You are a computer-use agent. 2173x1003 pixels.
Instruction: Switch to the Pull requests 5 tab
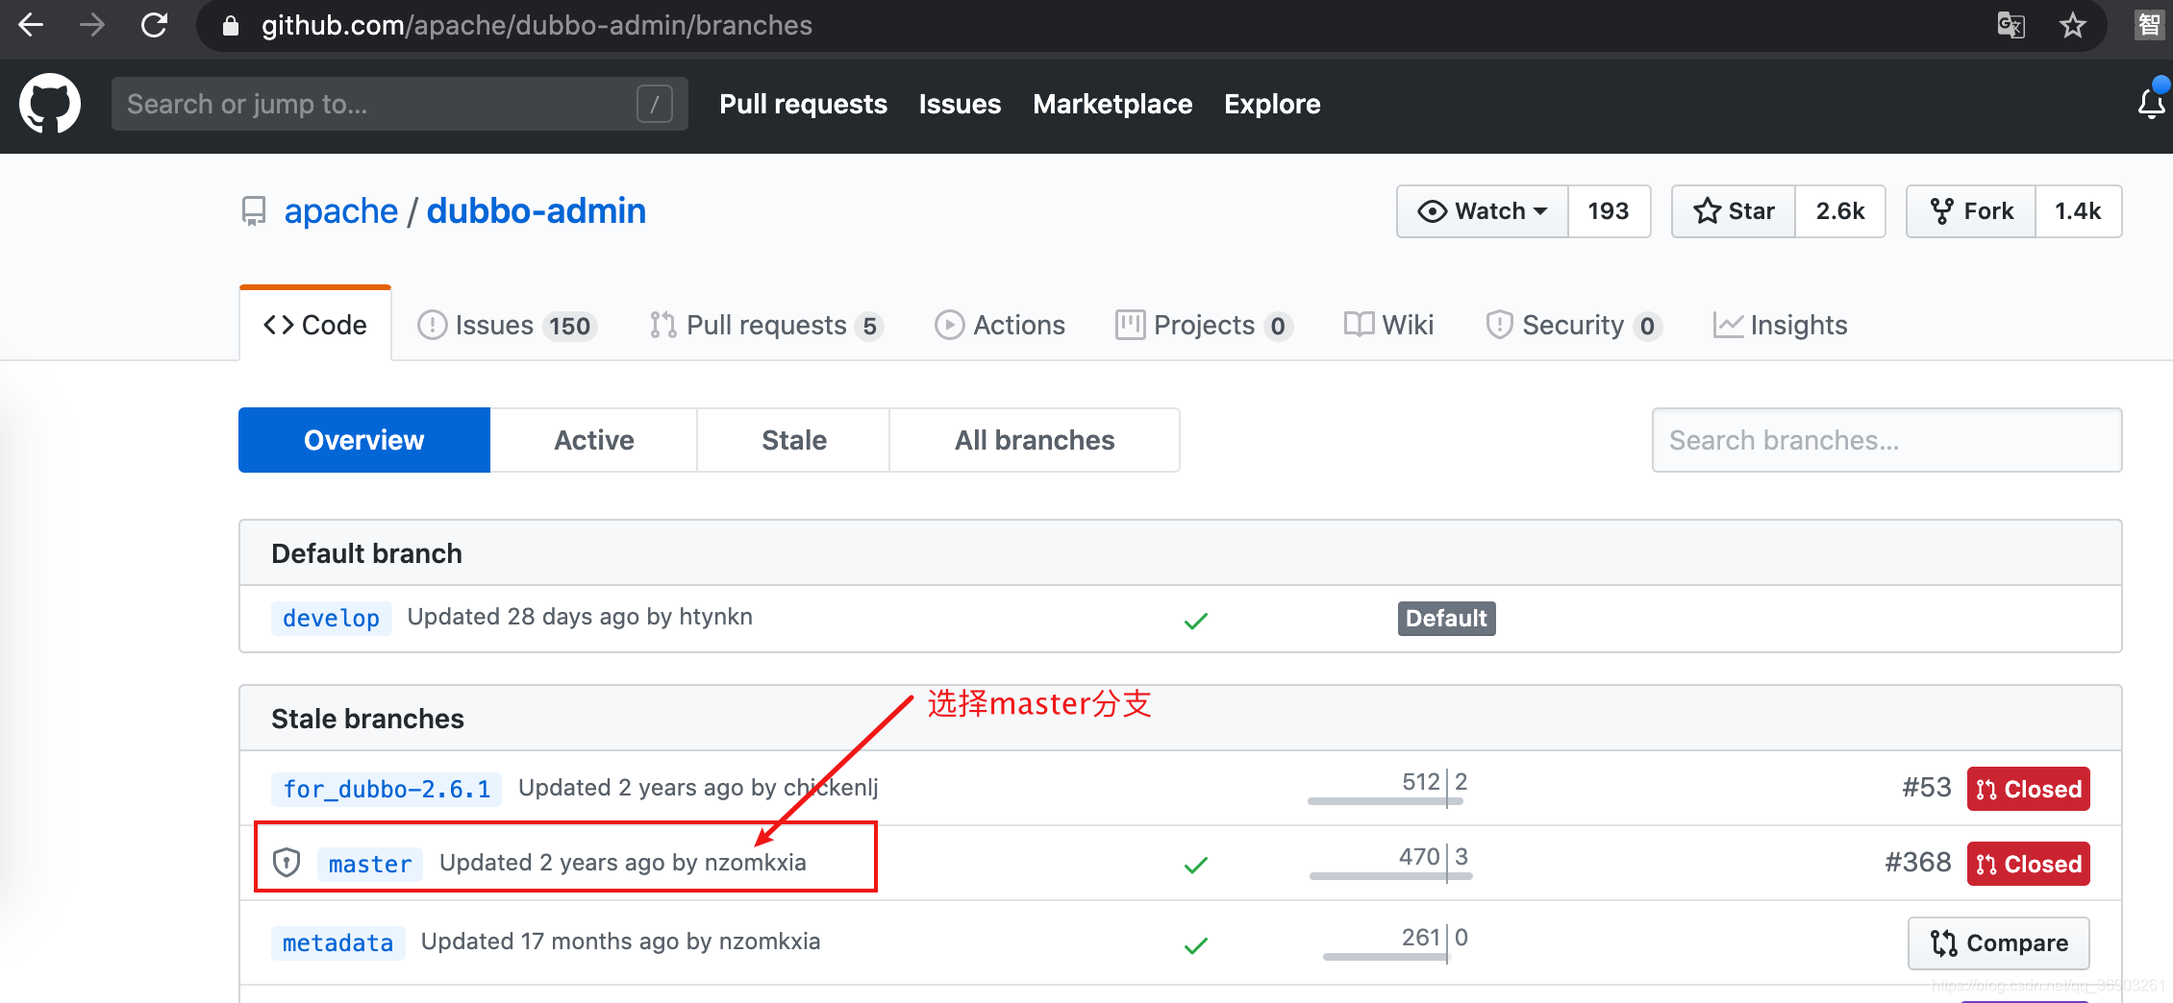click(x=765, y=325)
